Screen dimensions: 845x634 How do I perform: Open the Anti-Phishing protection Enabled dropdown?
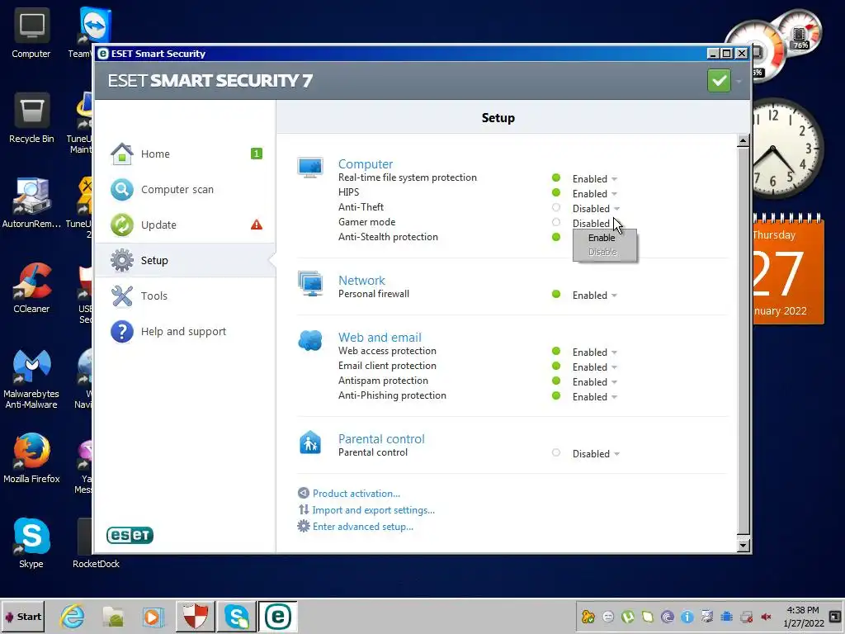tap(595, 397)
